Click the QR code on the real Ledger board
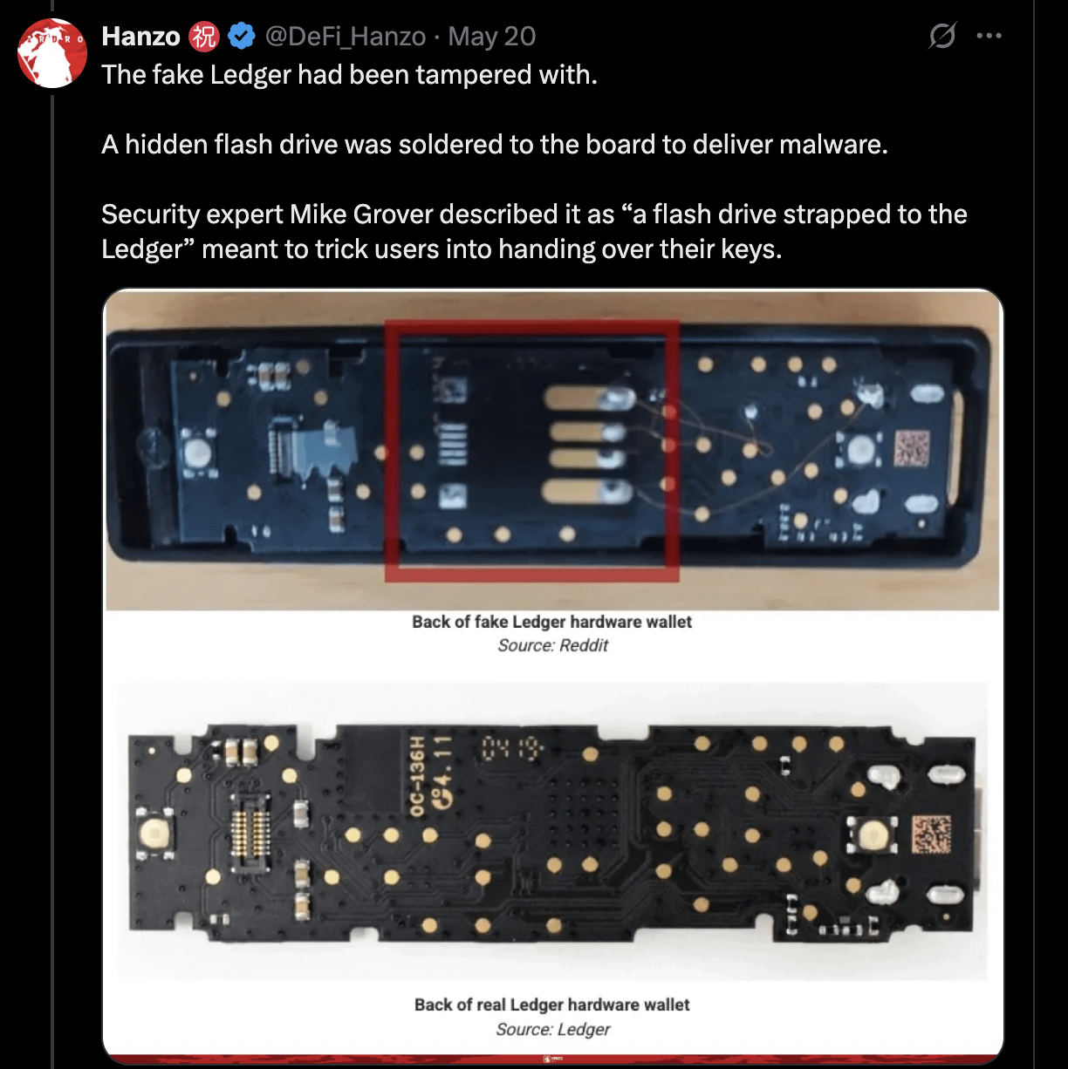1068x1069 pixels. [931, 834]
